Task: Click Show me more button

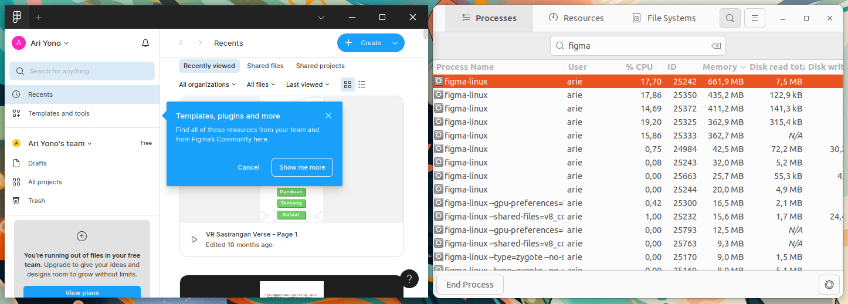Action: pos(302,167)
